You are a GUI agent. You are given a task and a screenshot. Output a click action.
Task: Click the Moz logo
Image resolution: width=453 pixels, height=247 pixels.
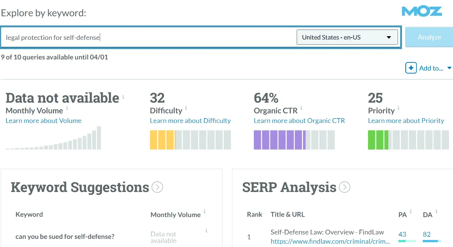pyautogui.click(x=422, y=11)
